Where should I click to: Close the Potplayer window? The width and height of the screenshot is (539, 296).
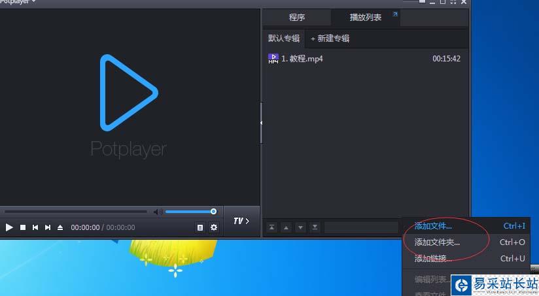pyautogui.click(x=464, y=2)
